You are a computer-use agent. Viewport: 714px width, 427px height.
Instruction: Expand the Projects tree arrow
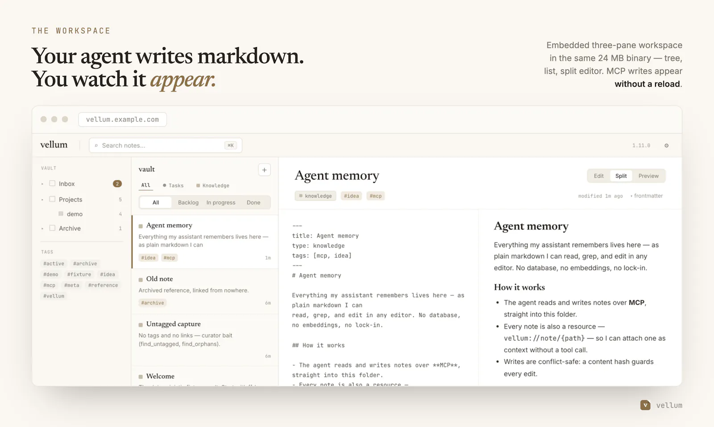pos(42,200)
